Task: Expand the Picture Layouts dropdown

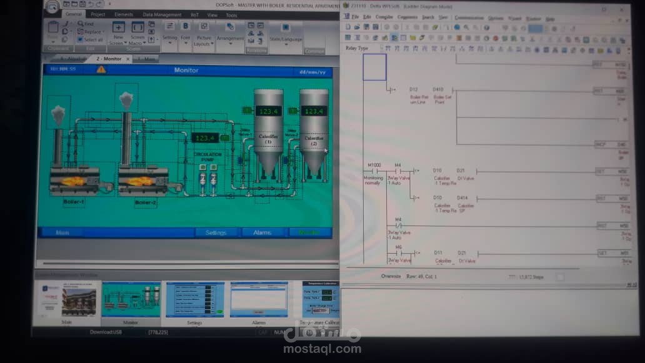Action: tap(212, 44)
